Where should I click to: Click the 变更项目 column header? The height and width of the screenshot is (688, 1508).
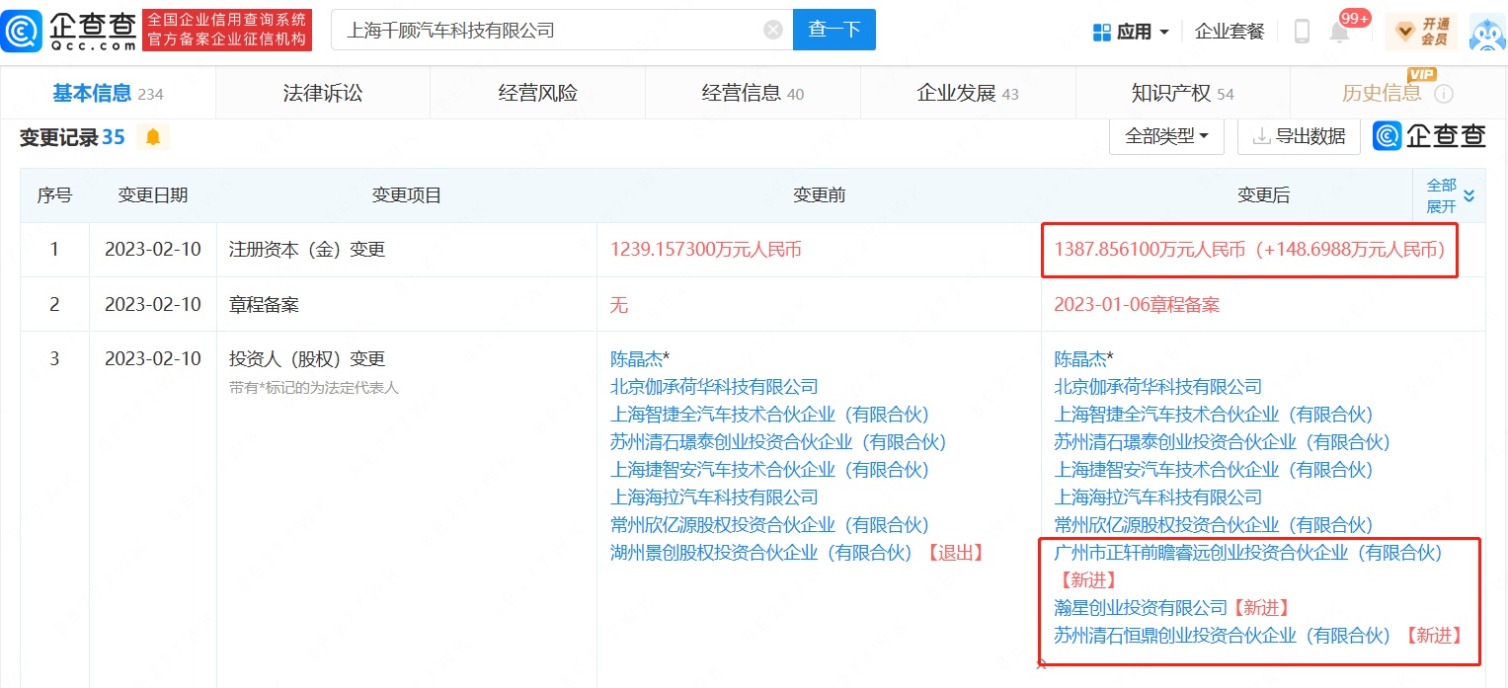407,195
